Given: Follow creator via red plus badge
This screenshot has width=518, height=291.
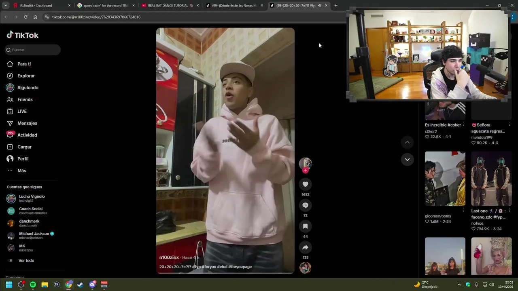Looking at the screenshot, I should (306, 171).
